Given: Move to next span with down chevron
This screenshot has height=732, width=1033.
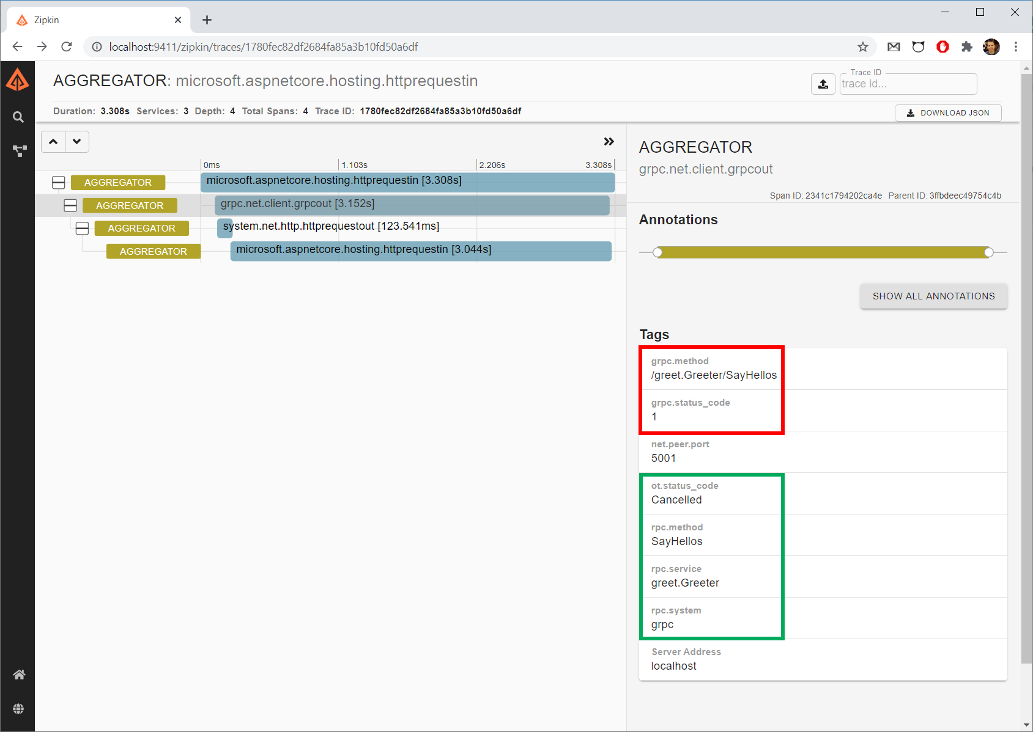Looking at the screenshot, I should (77, 141).
